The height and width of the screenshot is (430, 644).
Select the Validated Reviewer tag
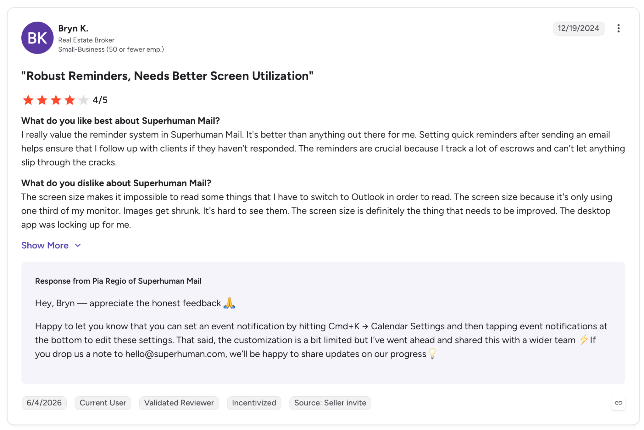coord(179,403)
